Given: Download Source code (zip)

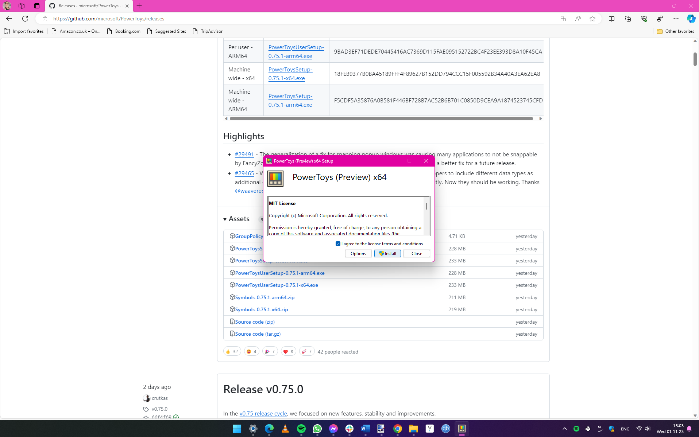Looking at the screenshot, I should click(x=255, y=322).
